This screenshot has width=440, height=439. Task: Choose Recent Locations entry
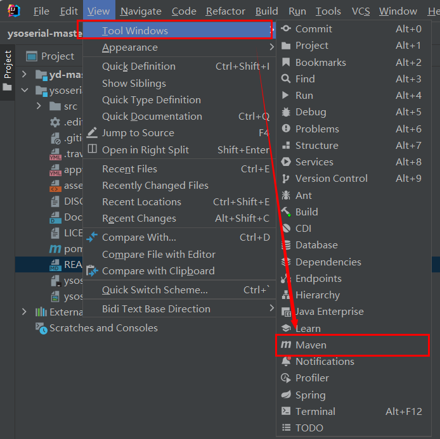tap(179, 202)
